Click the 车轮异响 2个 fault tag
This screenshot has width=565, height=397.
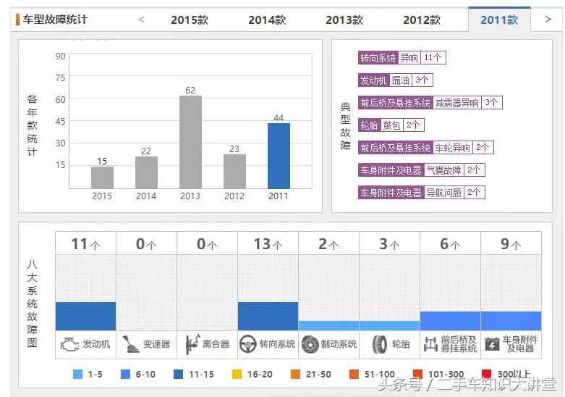tap(425, 148)
